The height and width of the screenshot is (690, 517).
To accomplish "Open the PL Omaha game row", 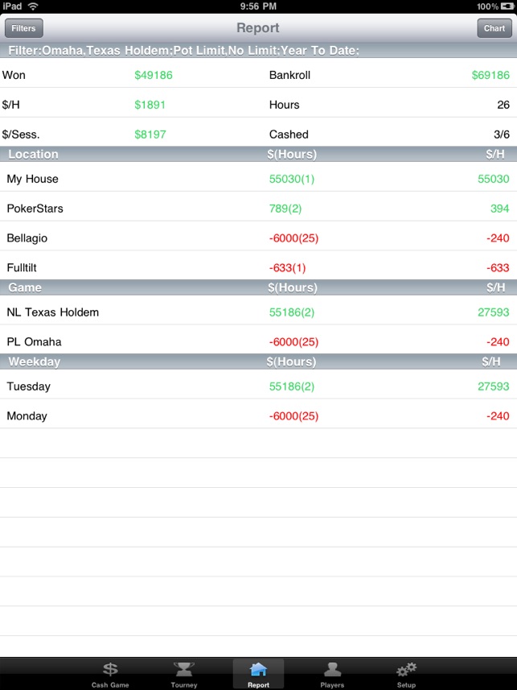I will 258,341.
